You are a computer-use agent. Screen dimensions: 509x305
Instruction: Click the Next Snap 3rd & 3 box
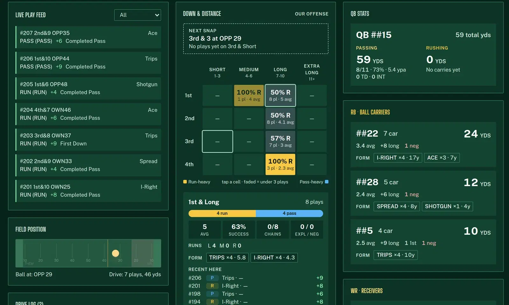point(256,39)
